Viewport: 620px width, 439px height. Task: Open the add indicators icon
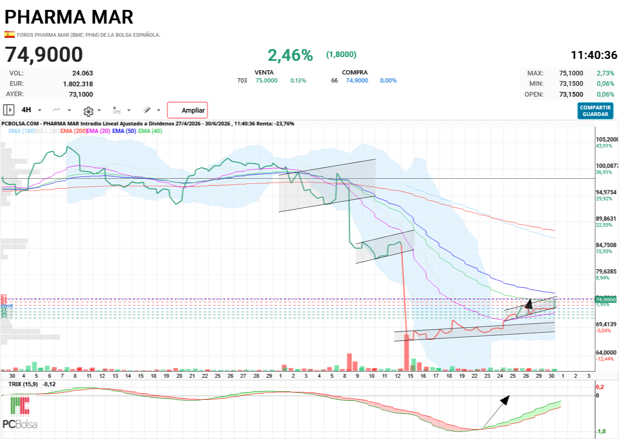point(117,110)
